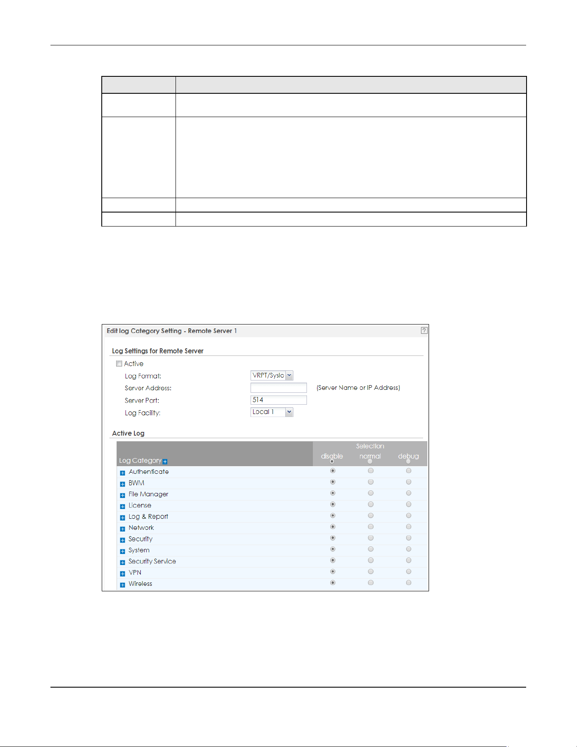Expand the BWM log category
The height and width of the screenshot is (747, 577).
(123, 484)
